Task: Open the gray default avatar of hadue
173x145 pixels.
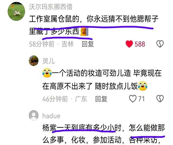Action: coord(34,115)
